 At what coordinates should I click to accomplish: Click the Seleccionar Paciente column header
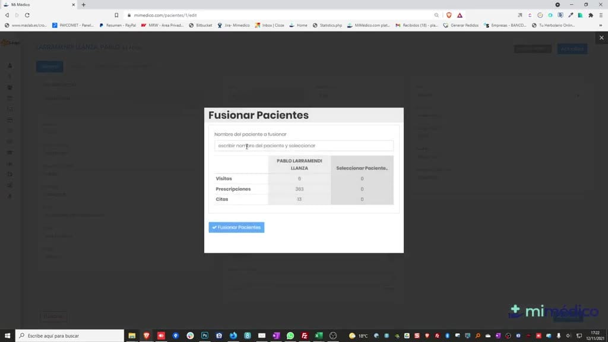(362, 168)
